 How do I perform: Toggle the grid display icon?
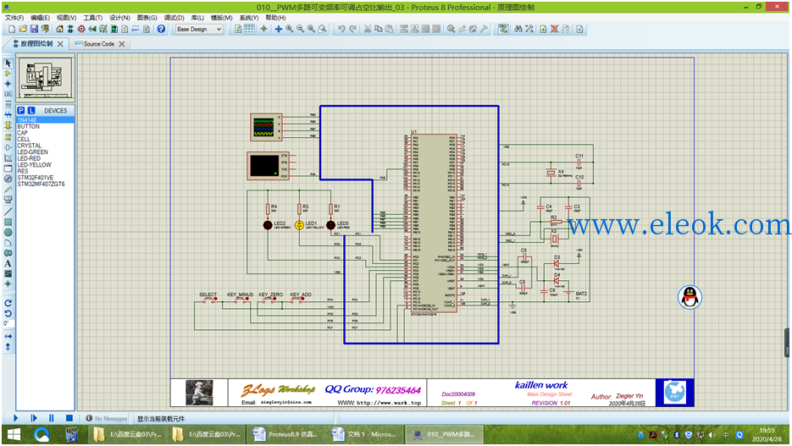pyautogui.click(x=249, y=30)
